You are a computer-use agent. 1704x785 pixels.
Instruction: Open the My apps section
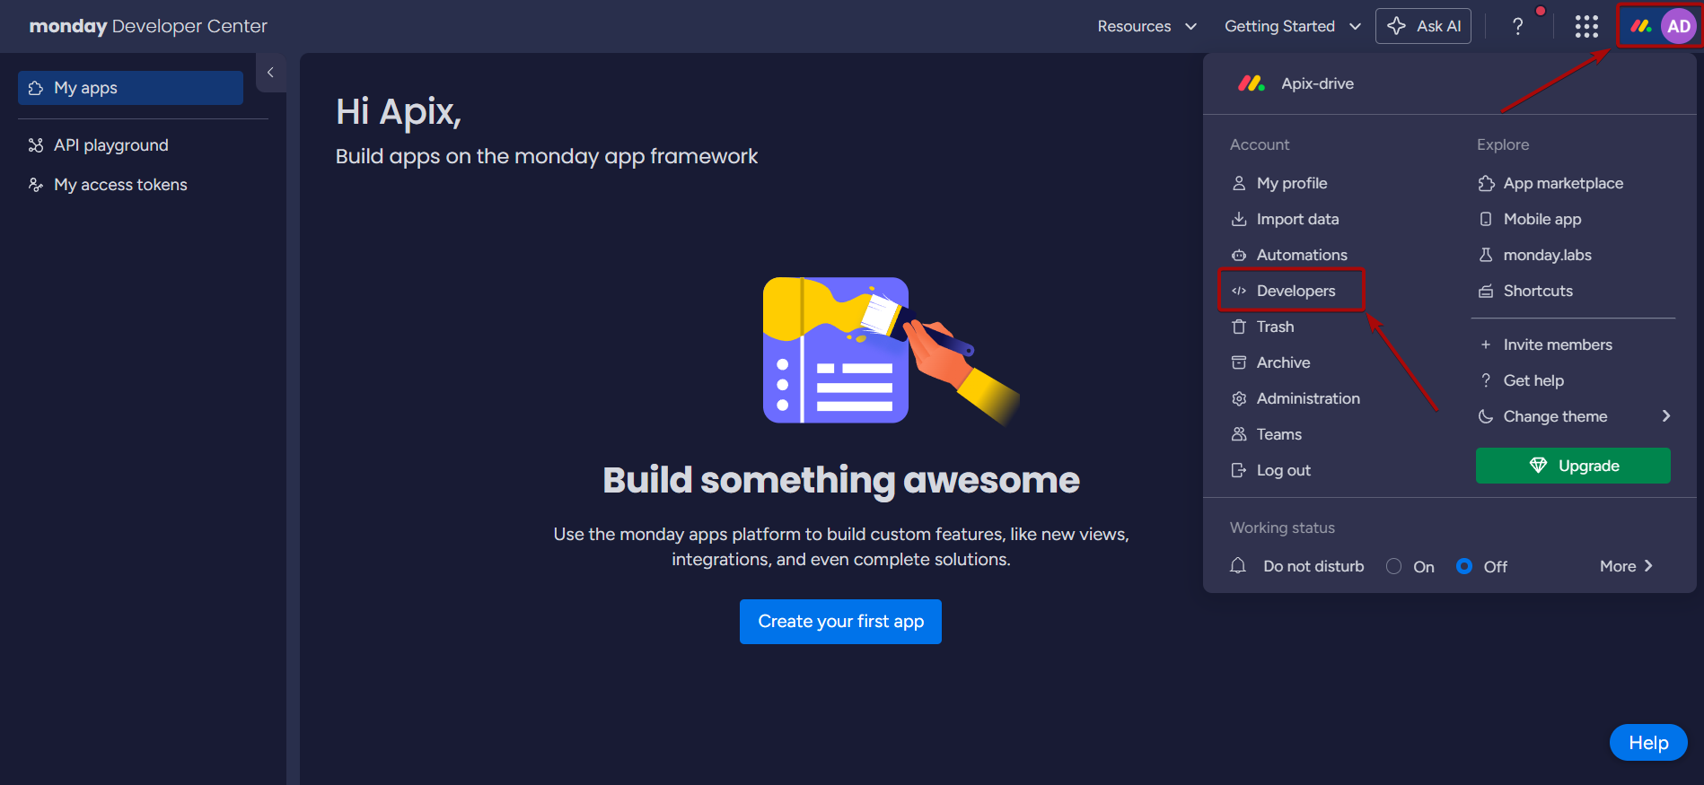[130, 88]
